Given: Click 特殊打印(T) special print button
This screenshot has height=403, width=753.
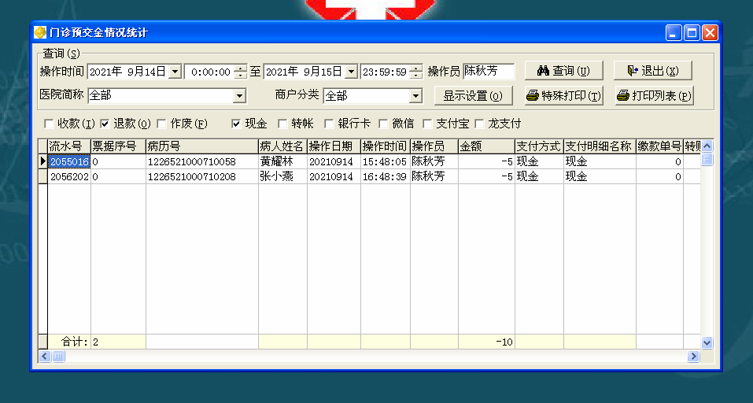Looking at the screenshot, I should coord(564,95).
